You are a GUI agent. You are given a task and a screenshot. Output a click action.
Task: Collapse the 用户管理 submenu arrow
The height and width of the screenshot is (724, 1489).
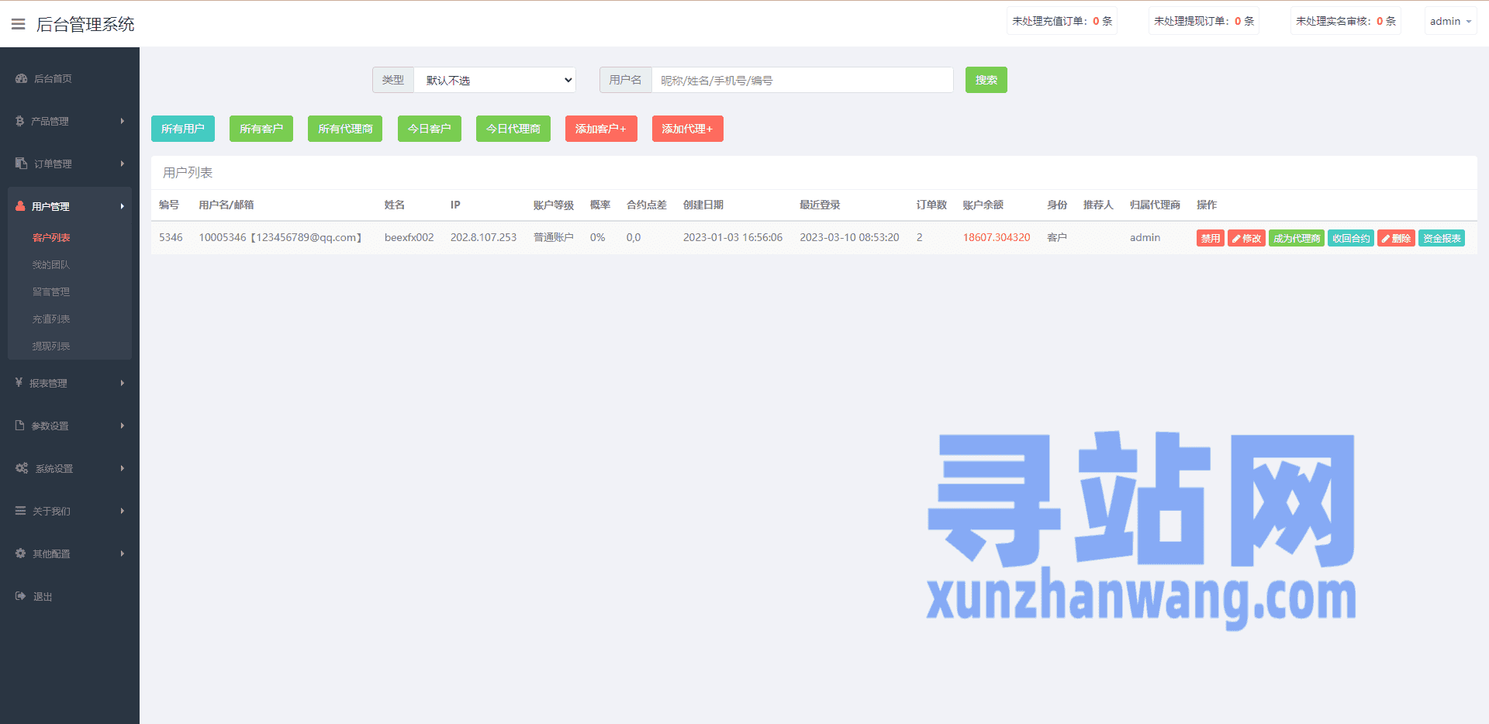point(123,206)
